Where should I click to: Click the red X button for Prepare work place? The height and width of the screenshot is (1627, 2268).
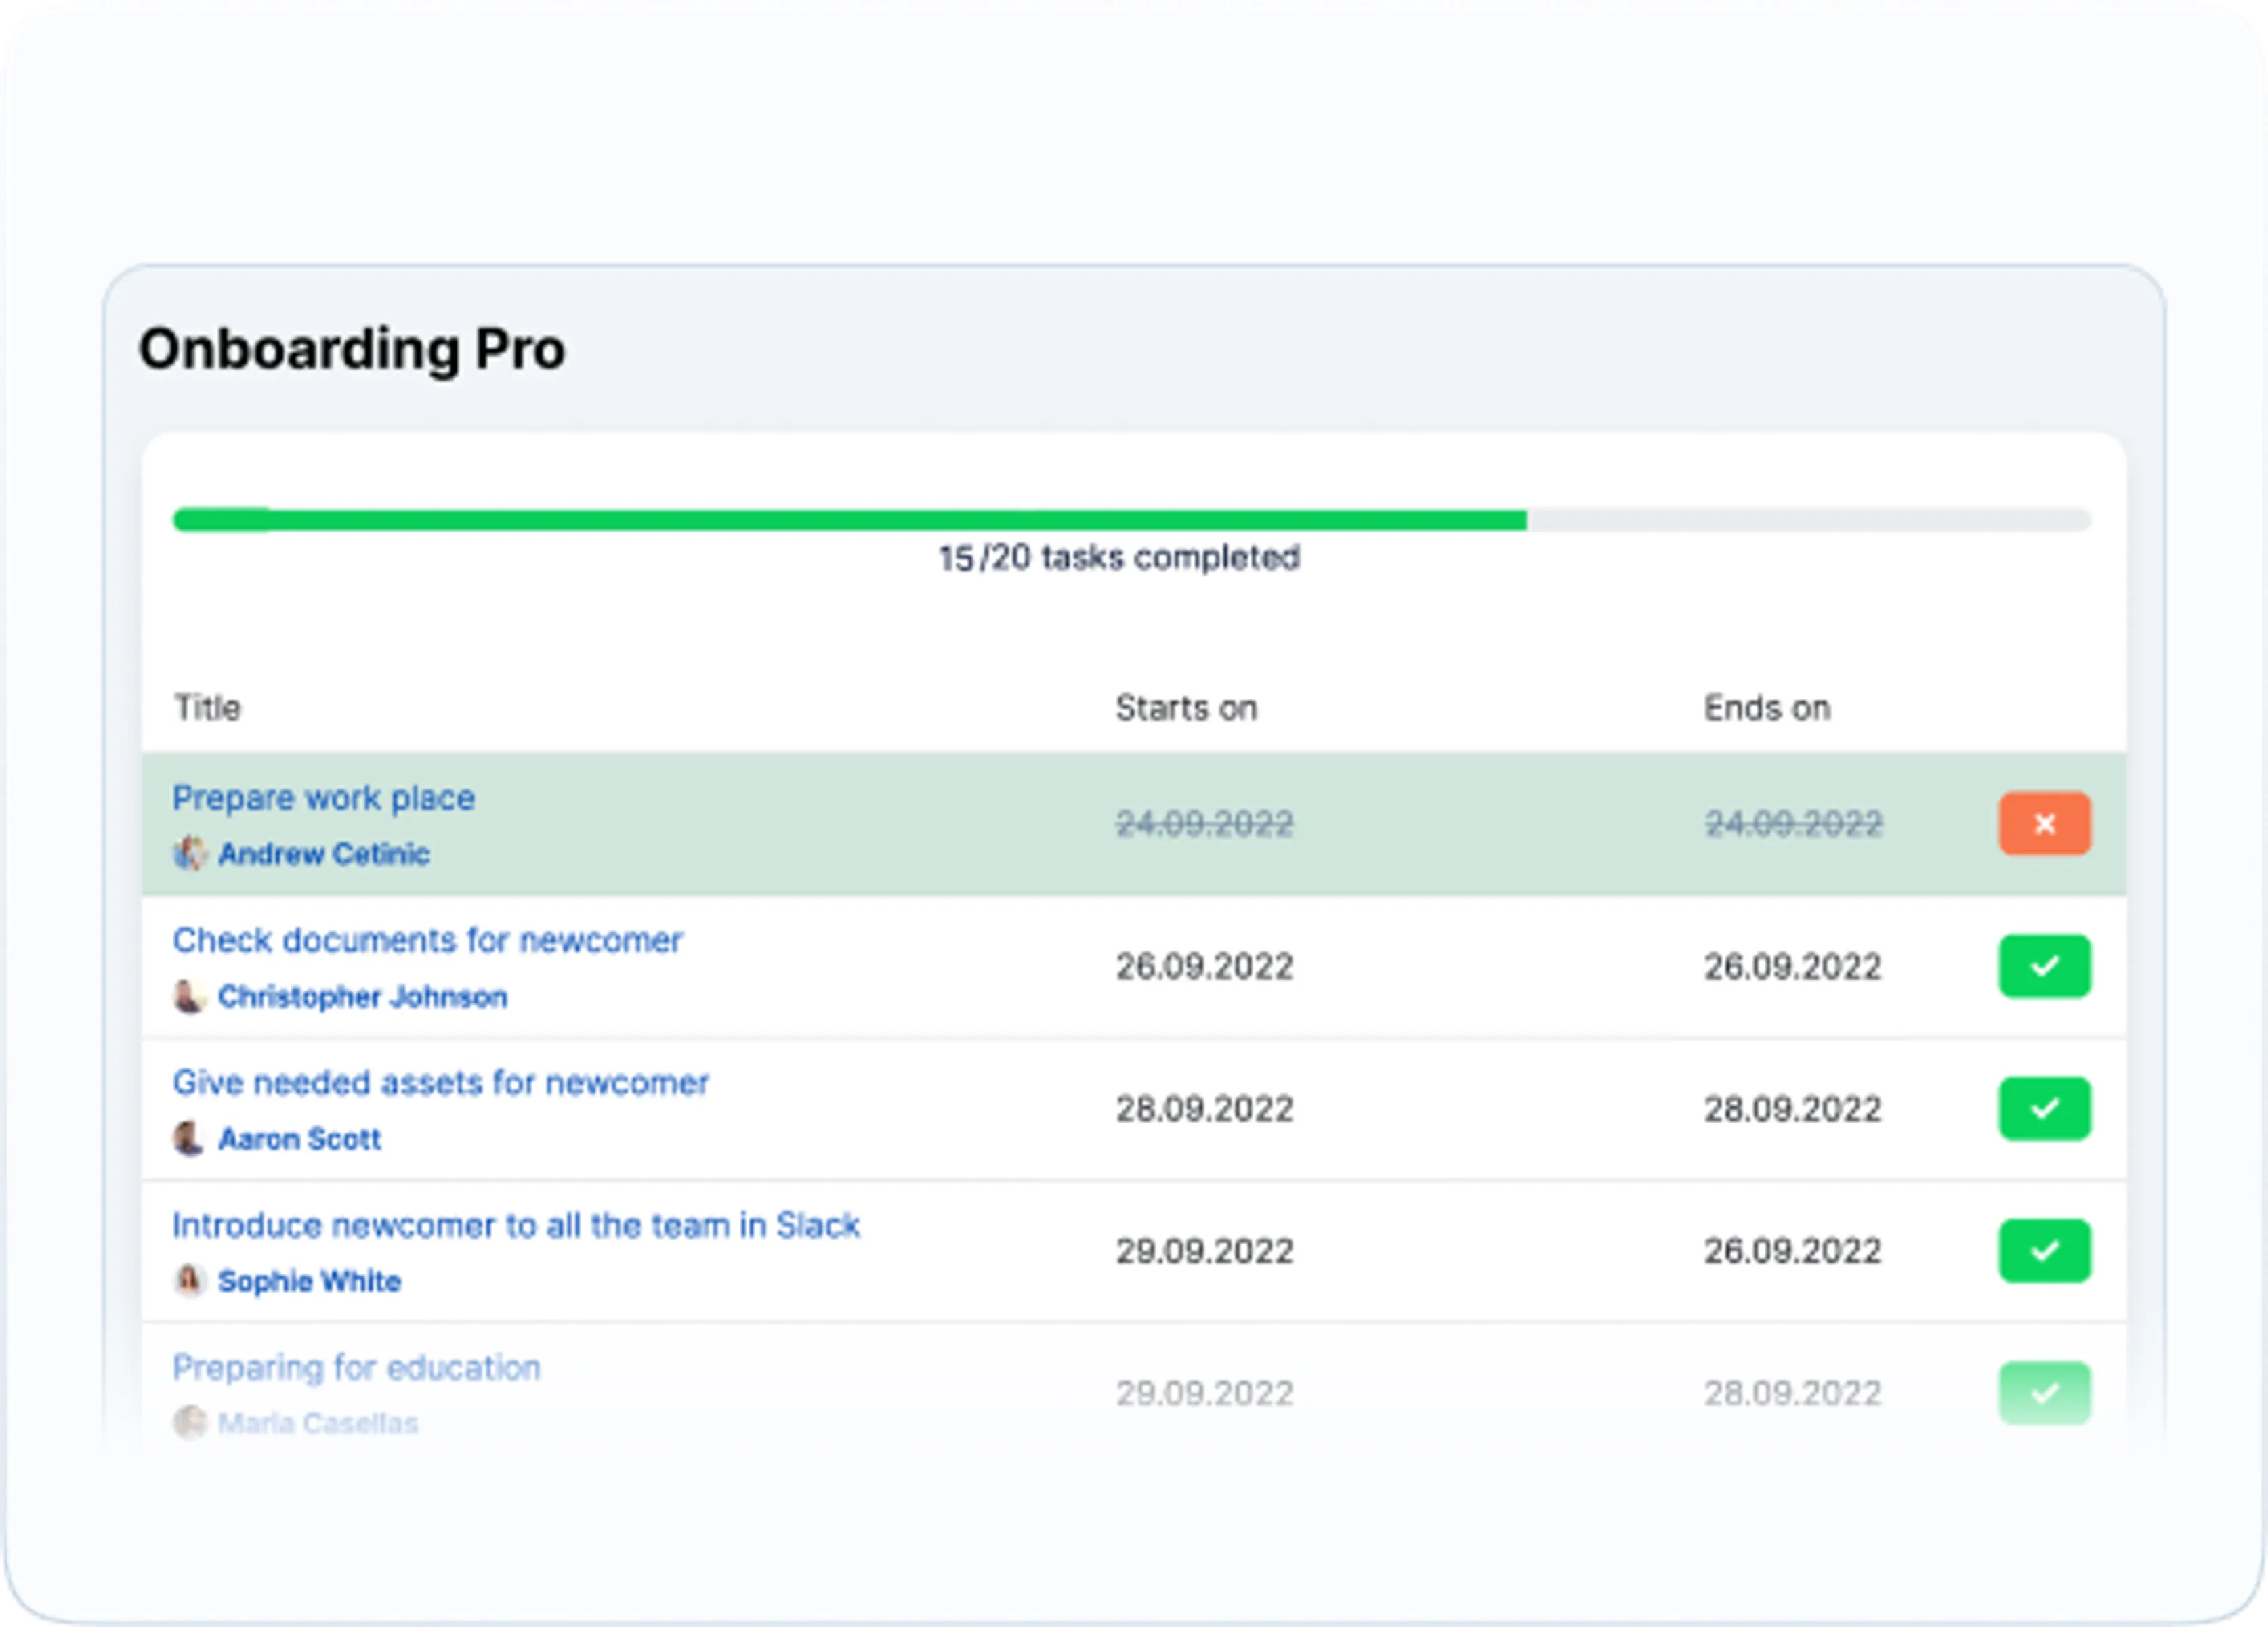2044,823
